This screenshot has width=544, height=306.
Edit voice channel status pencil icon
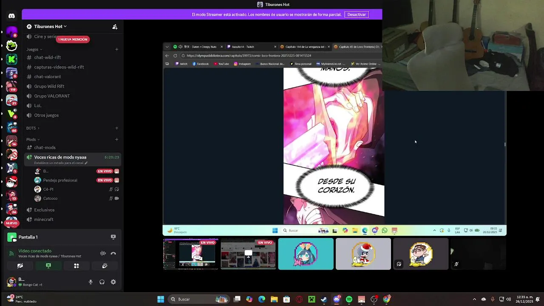[86, 163]
